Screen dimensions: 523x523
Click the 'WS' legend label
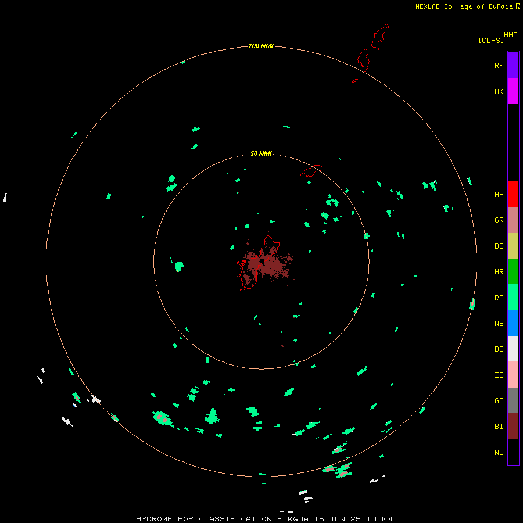click(x=499, y=324)
